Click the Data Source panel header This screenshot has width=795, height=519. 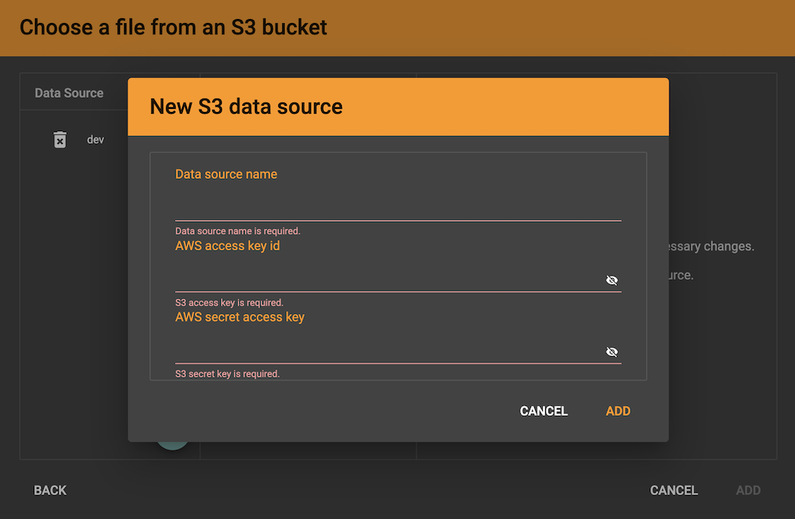(x=69, y=93)
